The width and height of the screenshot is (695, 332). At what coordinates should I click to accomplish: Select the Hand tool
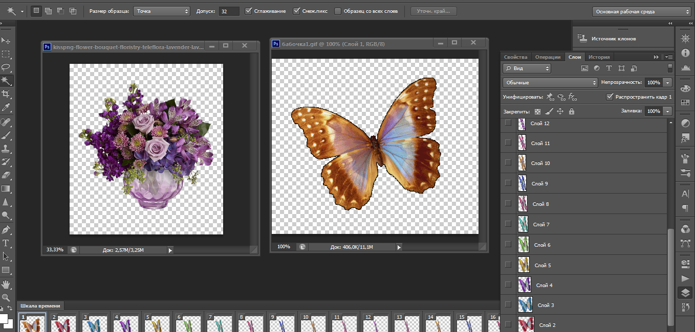pyautogui.click(x=6, y=283)
